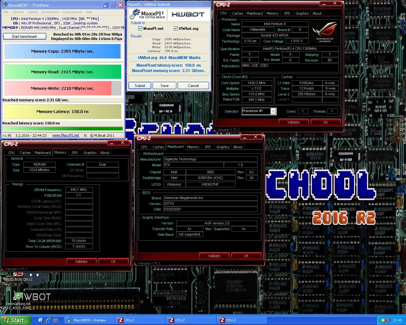Switch to MaxxMEM² - PreView taskbar button
Screen dimensions: 406x325
[90, 320]
